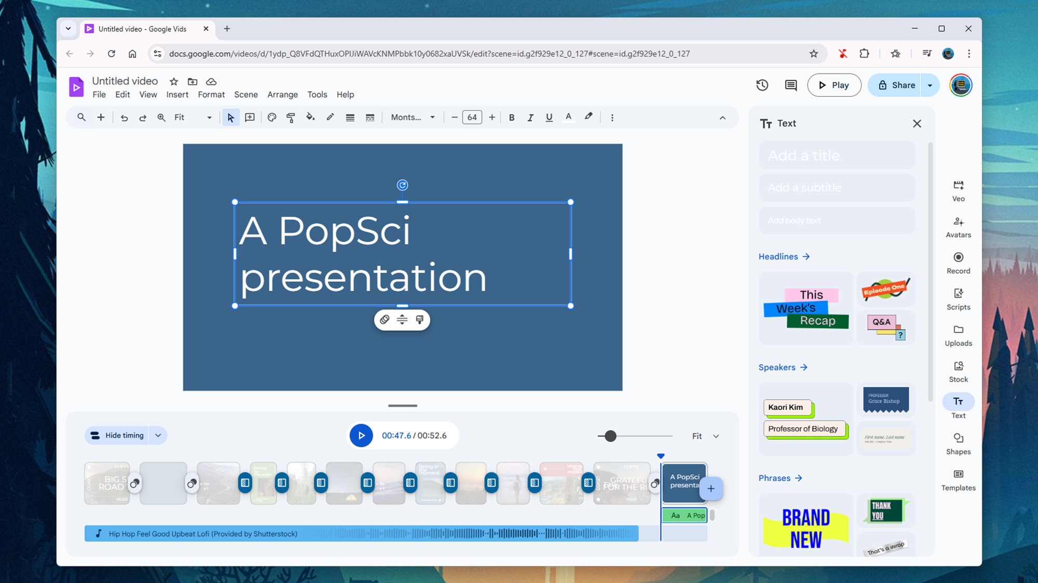
Task: Open the Avatars panel
Action: (x=958, y=226)
